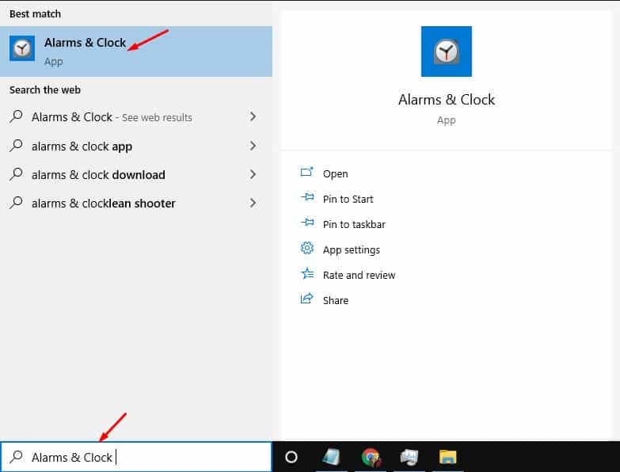Viewport: 620px width, 472px height.
Task: Click the pin icon next to Pin to Start
Action: point(307,197)
